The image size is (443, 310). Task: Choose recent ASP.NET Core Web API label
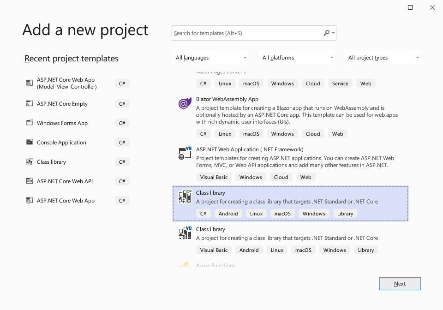tap(65, 181)
